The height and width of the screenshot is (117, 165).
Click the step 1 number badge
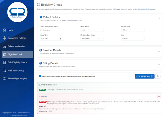point(41,17)
